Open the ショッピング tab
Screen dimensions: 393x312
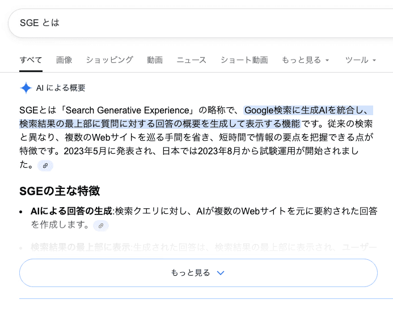pyautogui.click(x=109, y=60)
